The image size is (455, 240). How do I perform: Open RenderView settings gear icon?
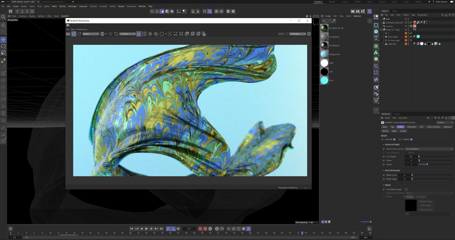[x=309, y=34]
